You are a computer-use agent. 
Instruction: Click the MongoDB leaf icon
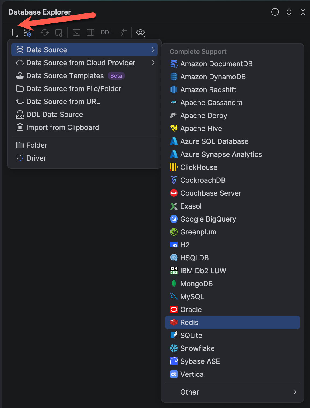pos(174,284)
